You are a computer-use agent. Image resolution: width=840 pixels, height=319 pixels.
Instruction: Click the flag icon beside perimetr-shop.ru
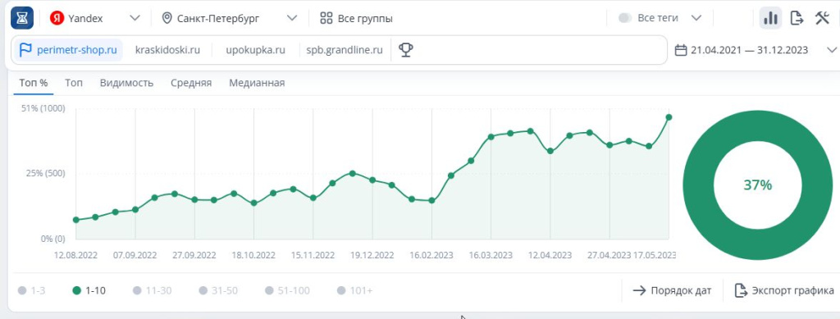point(25,50)
